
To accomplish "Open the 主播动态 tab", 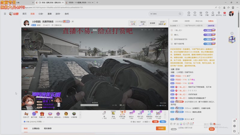I will 36,128.
